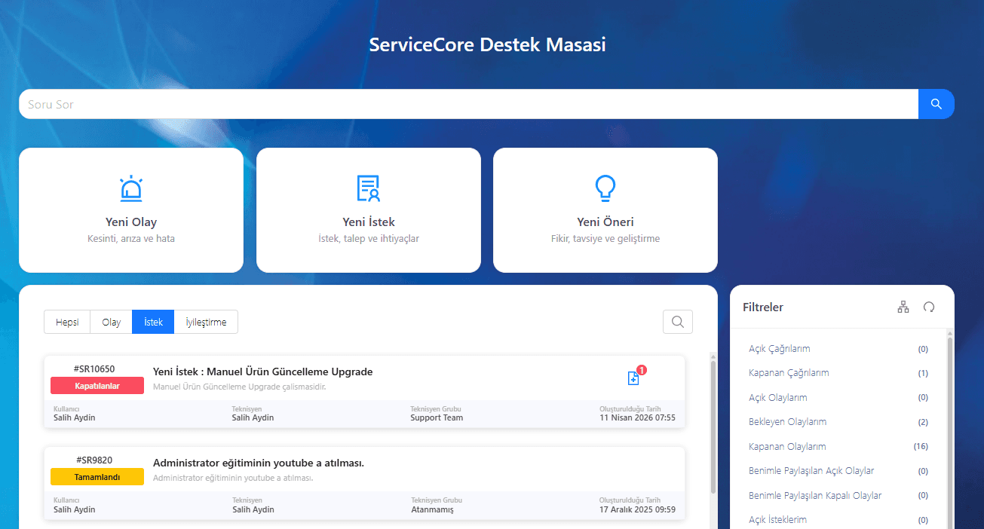Click the hierarchy icon in Filtreler header

(x=903, y=307)
